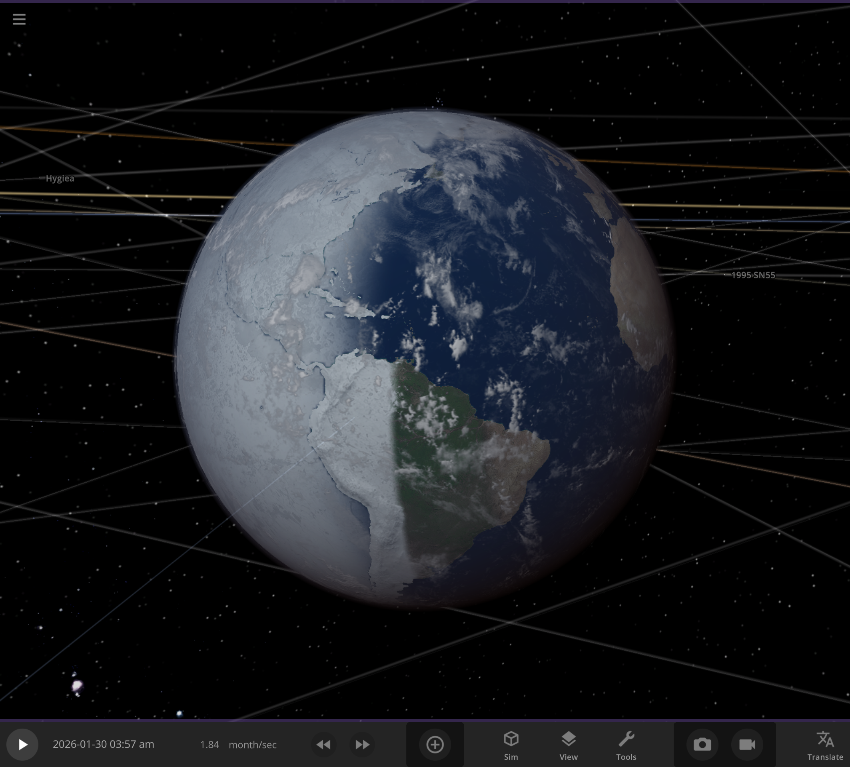Viewport: 850px width, 767px height.
Task: Start video recording
Action: (748, 744)
